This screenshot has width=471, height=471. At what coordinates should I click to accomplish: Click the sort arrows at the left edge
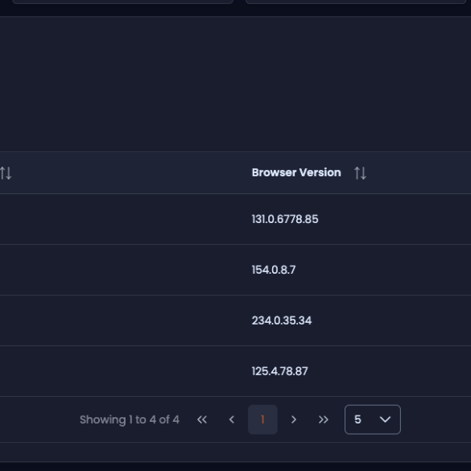(6, 173)
